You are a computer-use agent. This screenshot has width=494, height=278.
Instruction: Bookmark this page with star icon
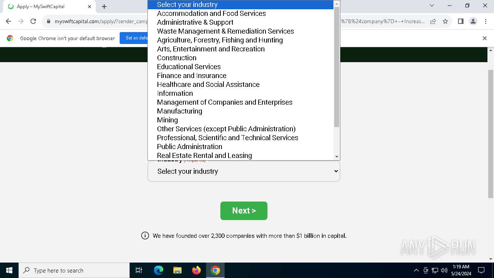[x=445, y=21]
